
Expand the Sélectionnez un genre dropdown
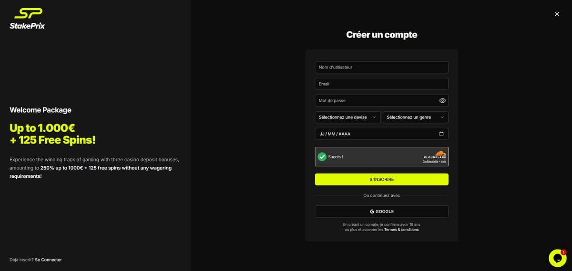(415, 117)
